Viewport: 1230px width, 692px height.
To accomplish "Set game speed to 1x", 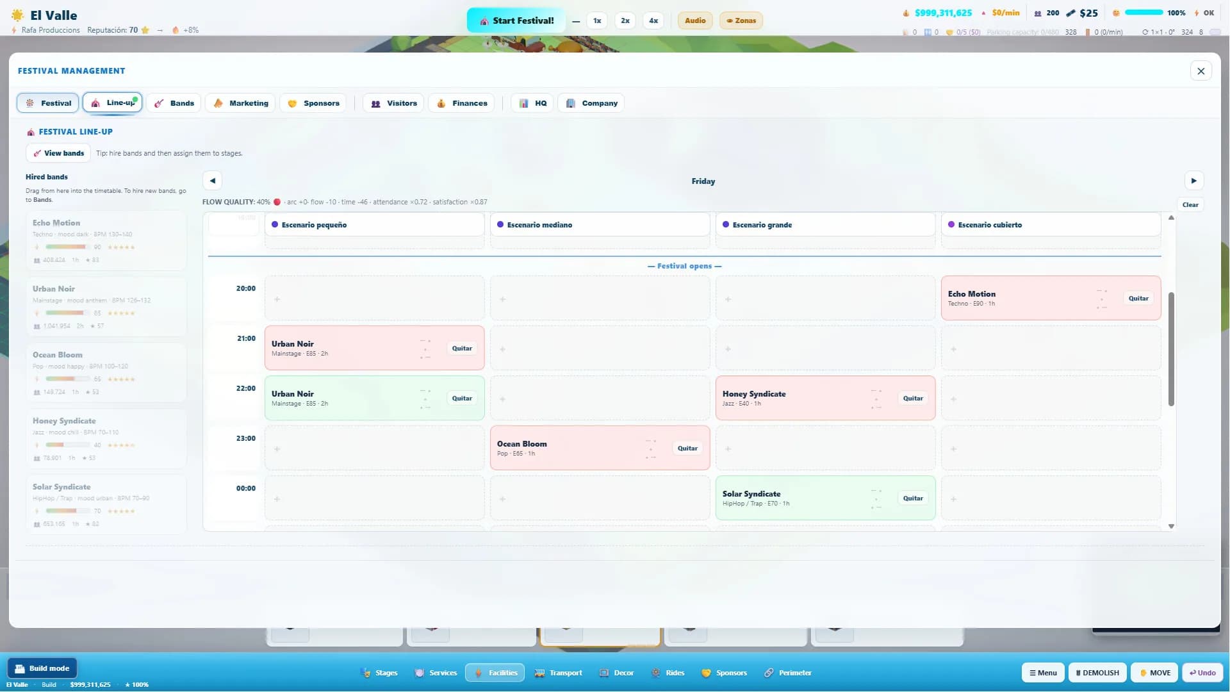I will [x=597, y=21].
